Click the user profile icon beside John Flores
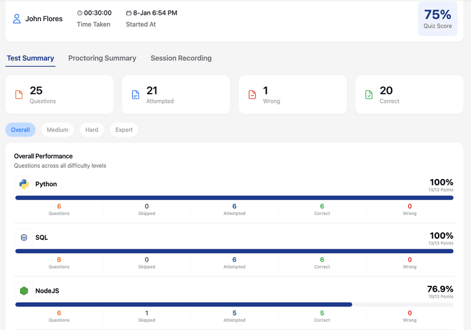This screenshot has height=330, width=471. pyautogui.click(x=17, y=19)
